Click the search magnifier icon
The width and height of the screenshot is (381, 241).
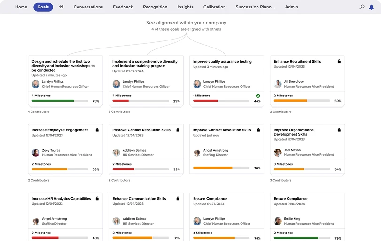pos(362,7)
